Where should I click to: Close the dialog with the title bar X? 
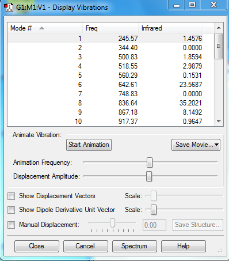[213, 5]
